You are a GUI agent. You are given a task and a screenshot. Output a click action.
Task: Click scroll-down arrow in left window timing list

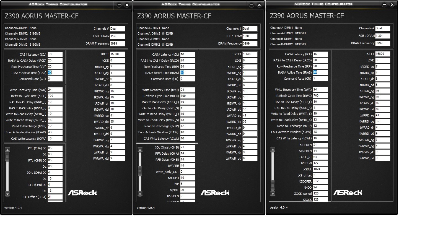[7, 194]
